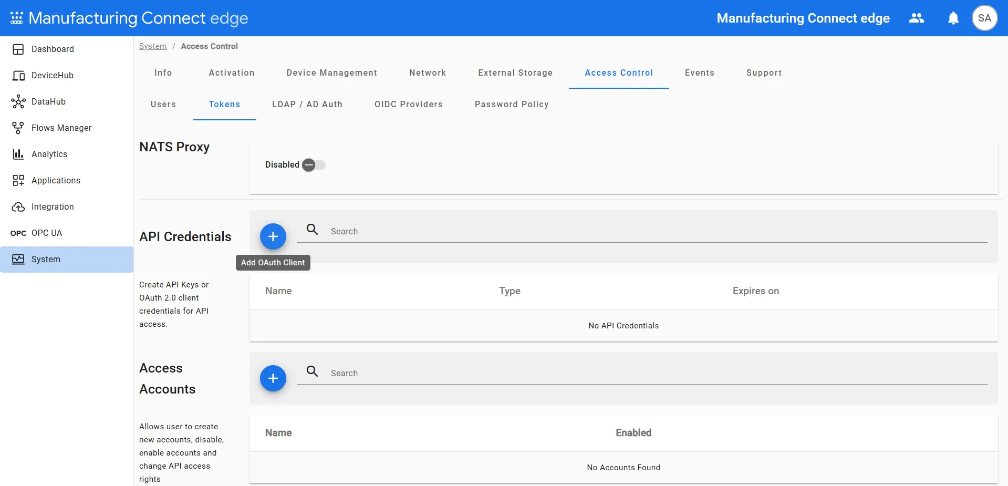This screenshot has width=1008, height=486.
Task: Click the Analytics bar chart icon
Action: tap(18, 154)
